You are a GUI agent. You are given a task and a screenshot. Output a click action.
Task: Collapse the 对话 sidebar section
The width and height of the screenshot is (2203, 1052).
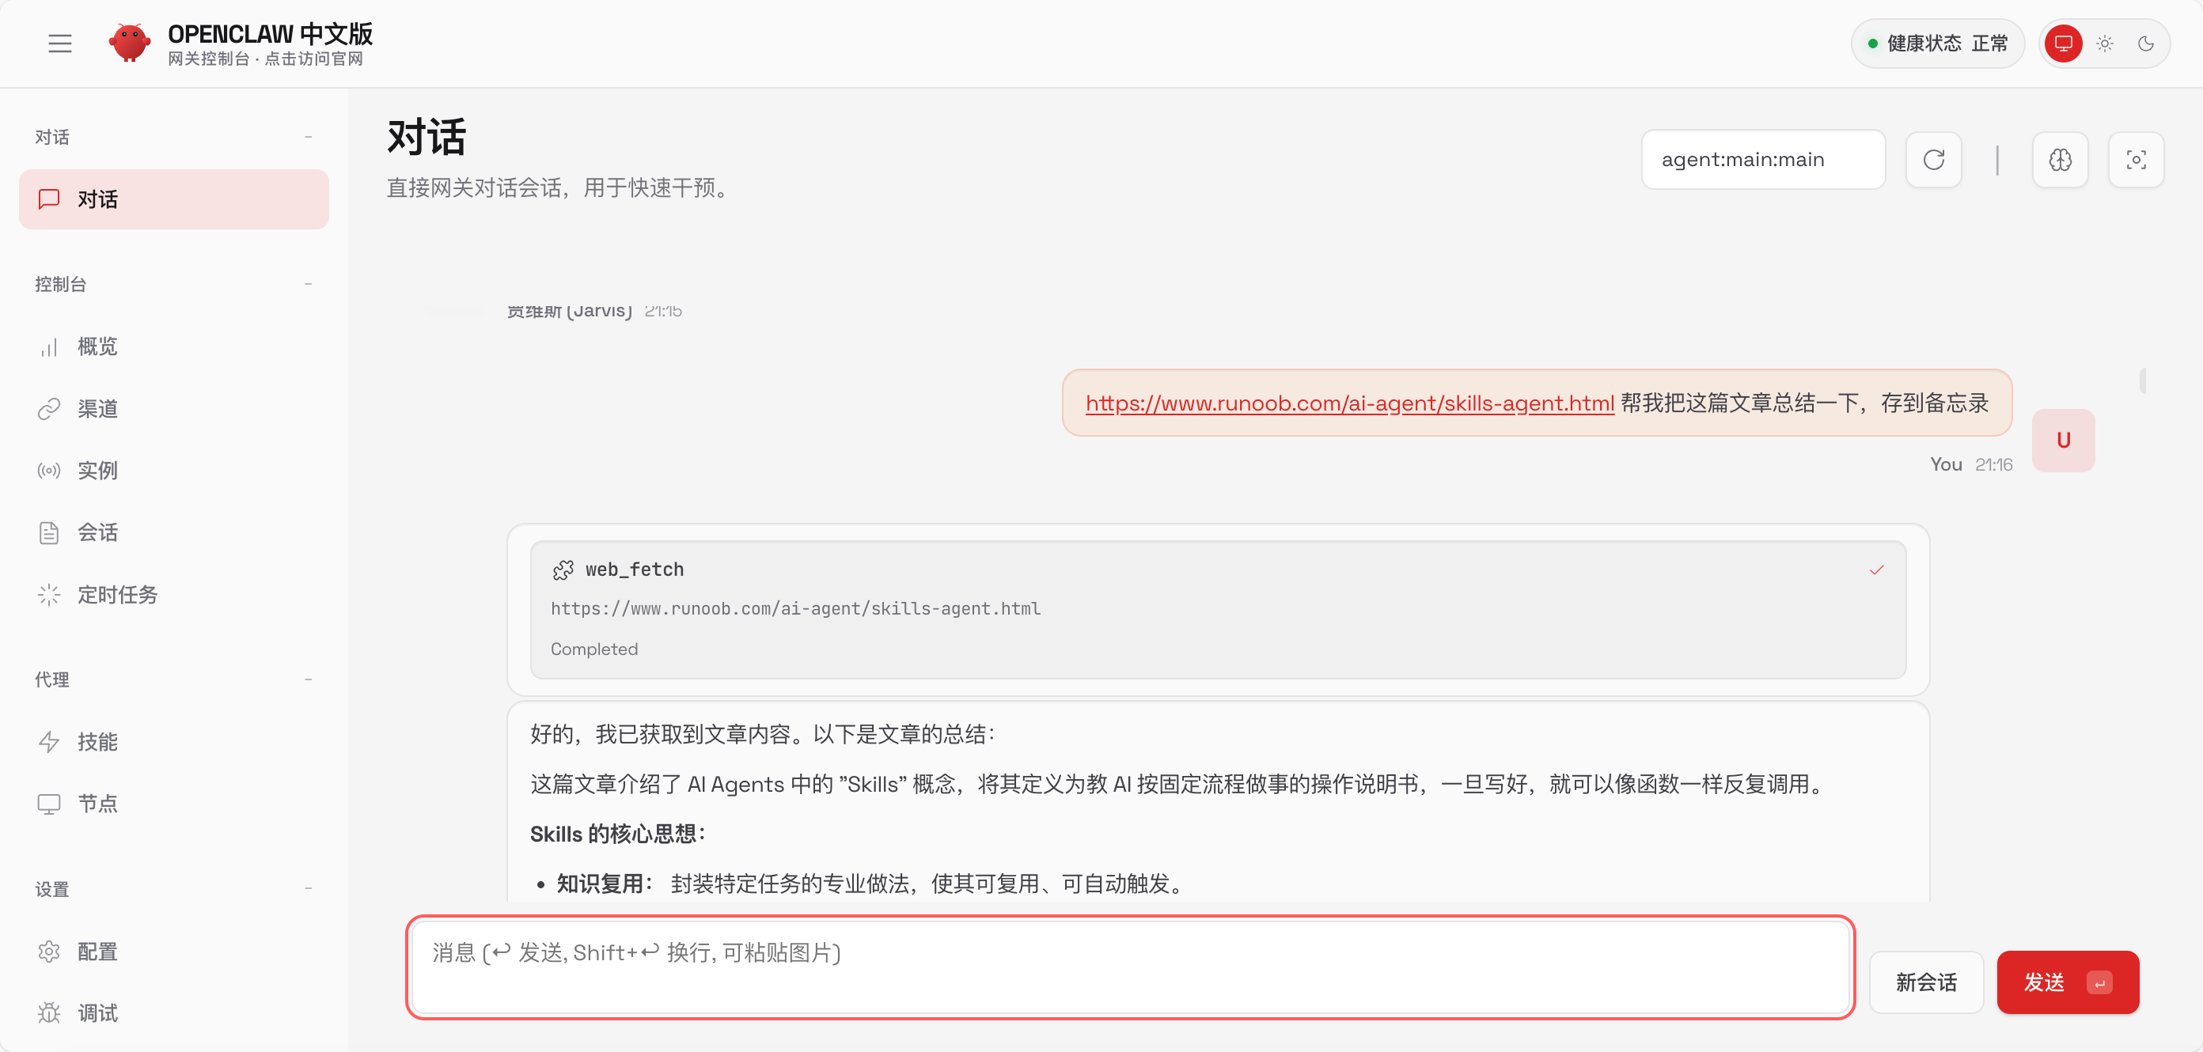[x=308, y=137]
